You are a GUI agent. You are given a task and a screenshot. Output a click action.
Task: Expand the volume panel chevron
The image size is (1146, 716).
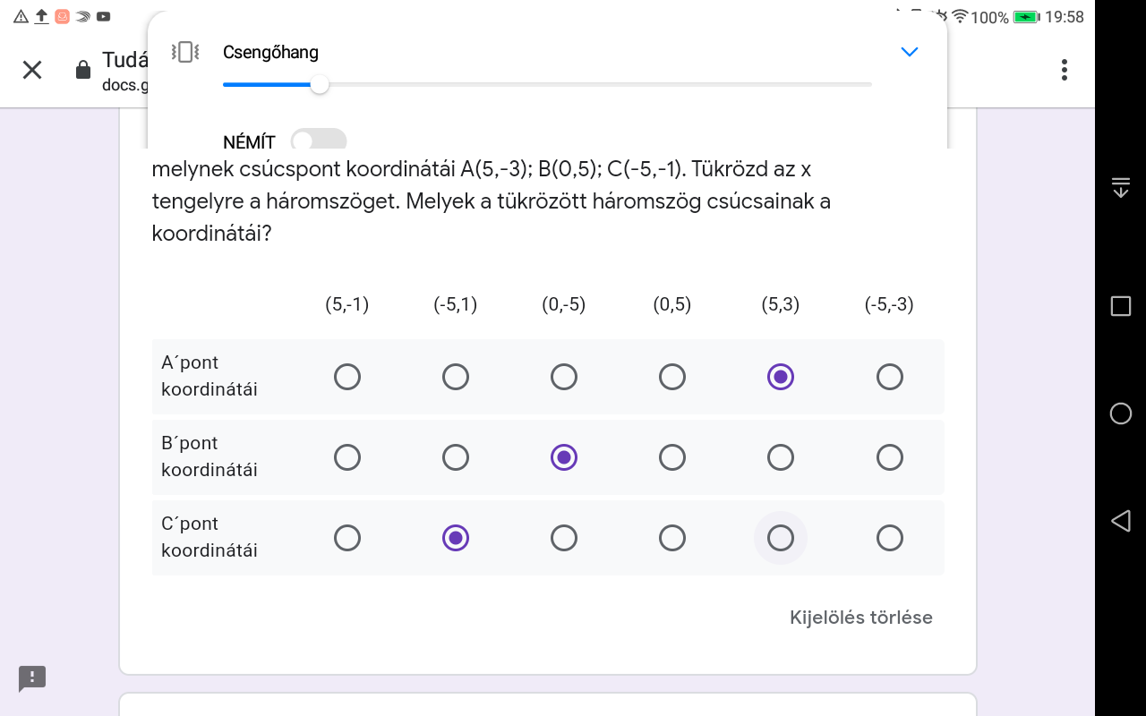point(909,52)
